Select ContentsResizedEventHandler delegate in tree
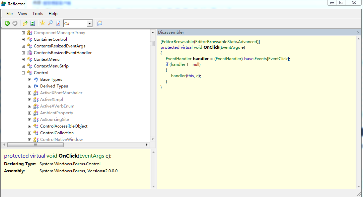Image resolution: width=363 pixels, height=197 pixels. [x=63, y=53]
